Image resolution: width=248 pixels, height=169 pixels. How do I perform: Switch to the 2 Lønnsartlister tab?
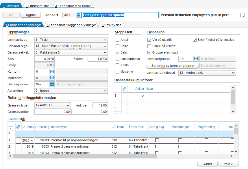click(x=37, y=6)
